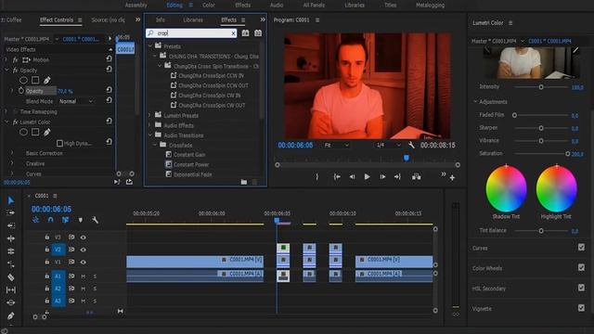Switch to the Audio workspace
Screen dimensions: 594x334
pyautogui.click(x=277, y=5)
